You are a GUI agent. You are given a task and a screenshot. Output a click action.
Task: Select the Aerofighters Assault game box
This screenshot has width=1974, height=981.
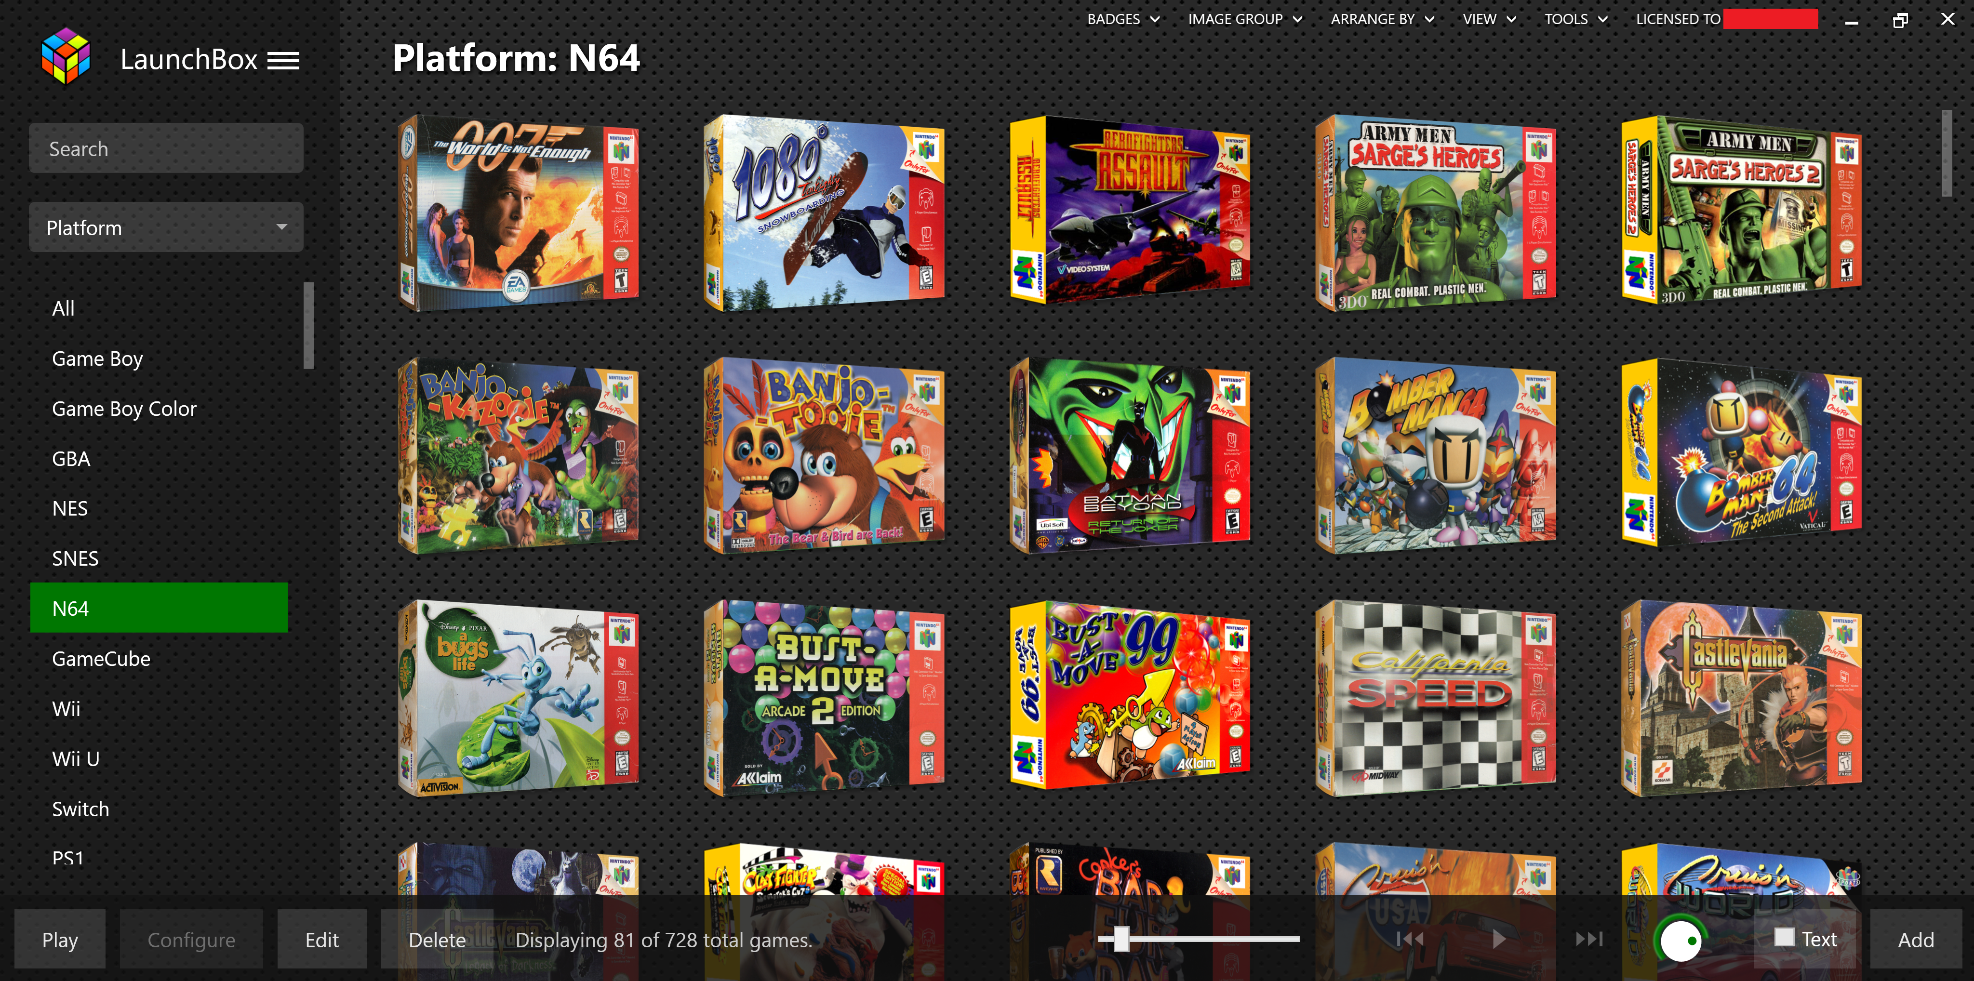click(1130, 211)
